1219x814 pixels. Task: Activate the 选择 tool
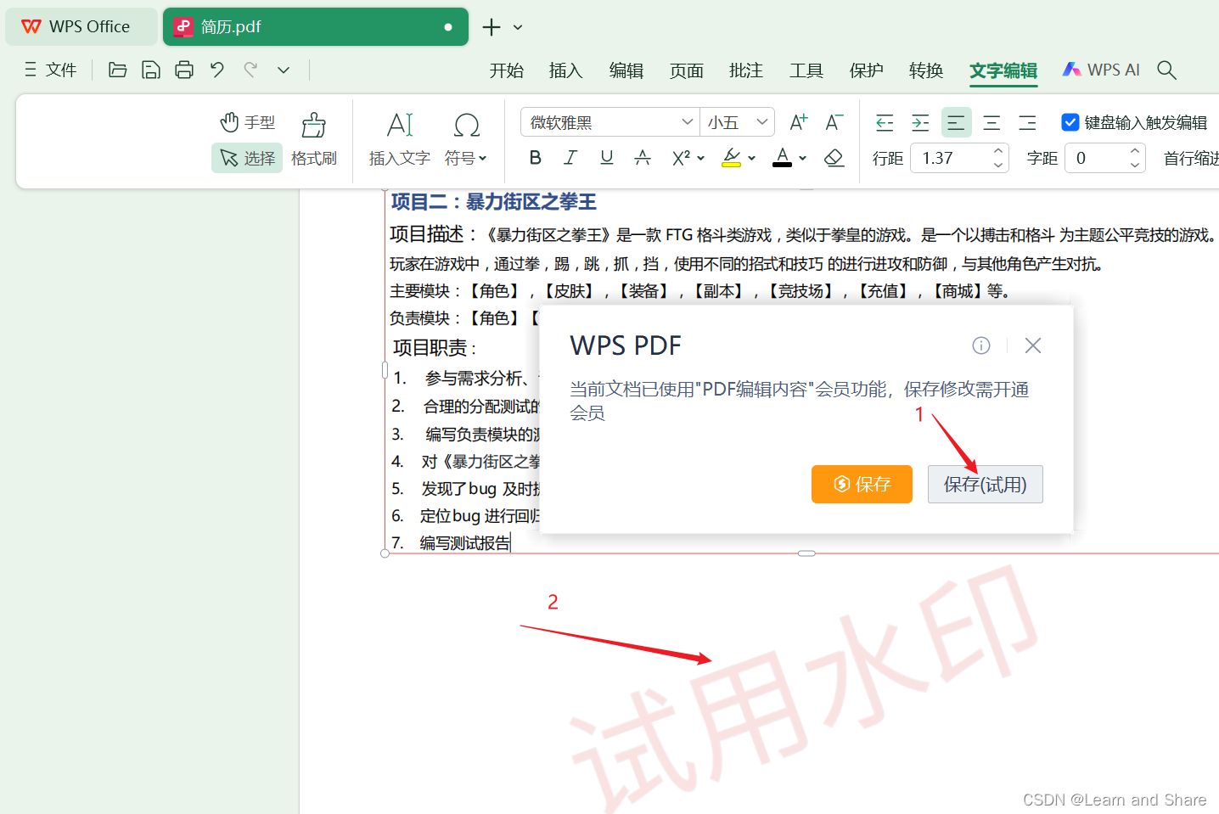point(247,158)
